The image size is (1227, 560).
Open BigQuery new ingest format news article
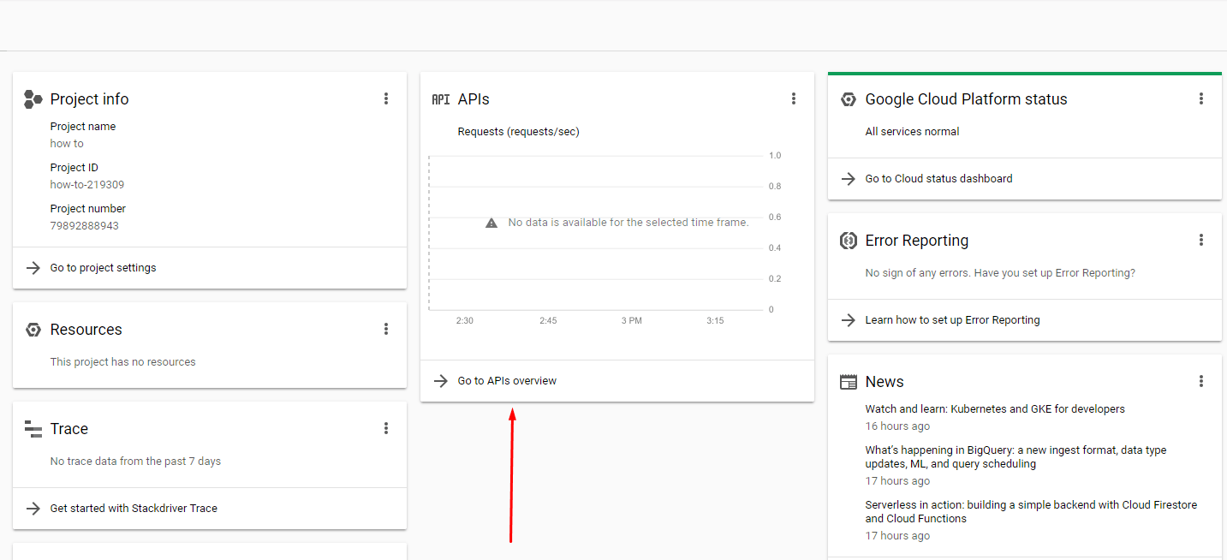[x=1016, y=457]
